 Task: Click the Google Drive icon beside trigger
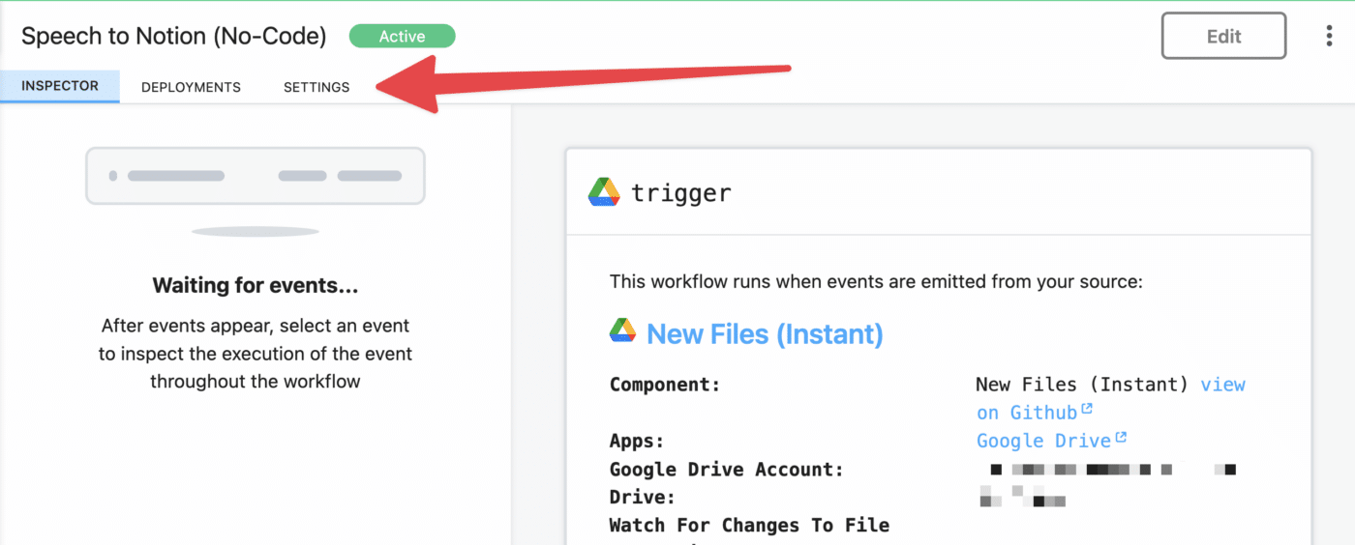[x=604, y=192]
